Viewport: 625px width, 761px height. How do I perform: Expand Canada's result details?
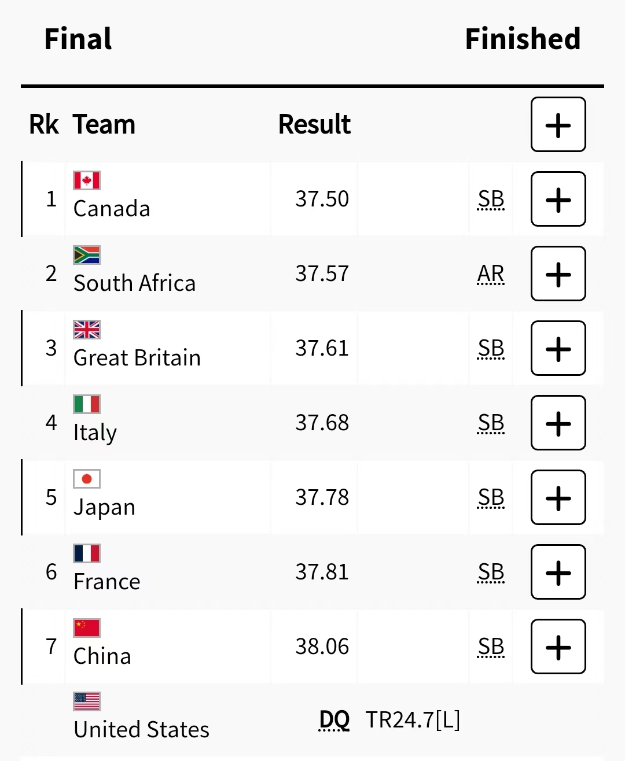[x=558, y=199]
